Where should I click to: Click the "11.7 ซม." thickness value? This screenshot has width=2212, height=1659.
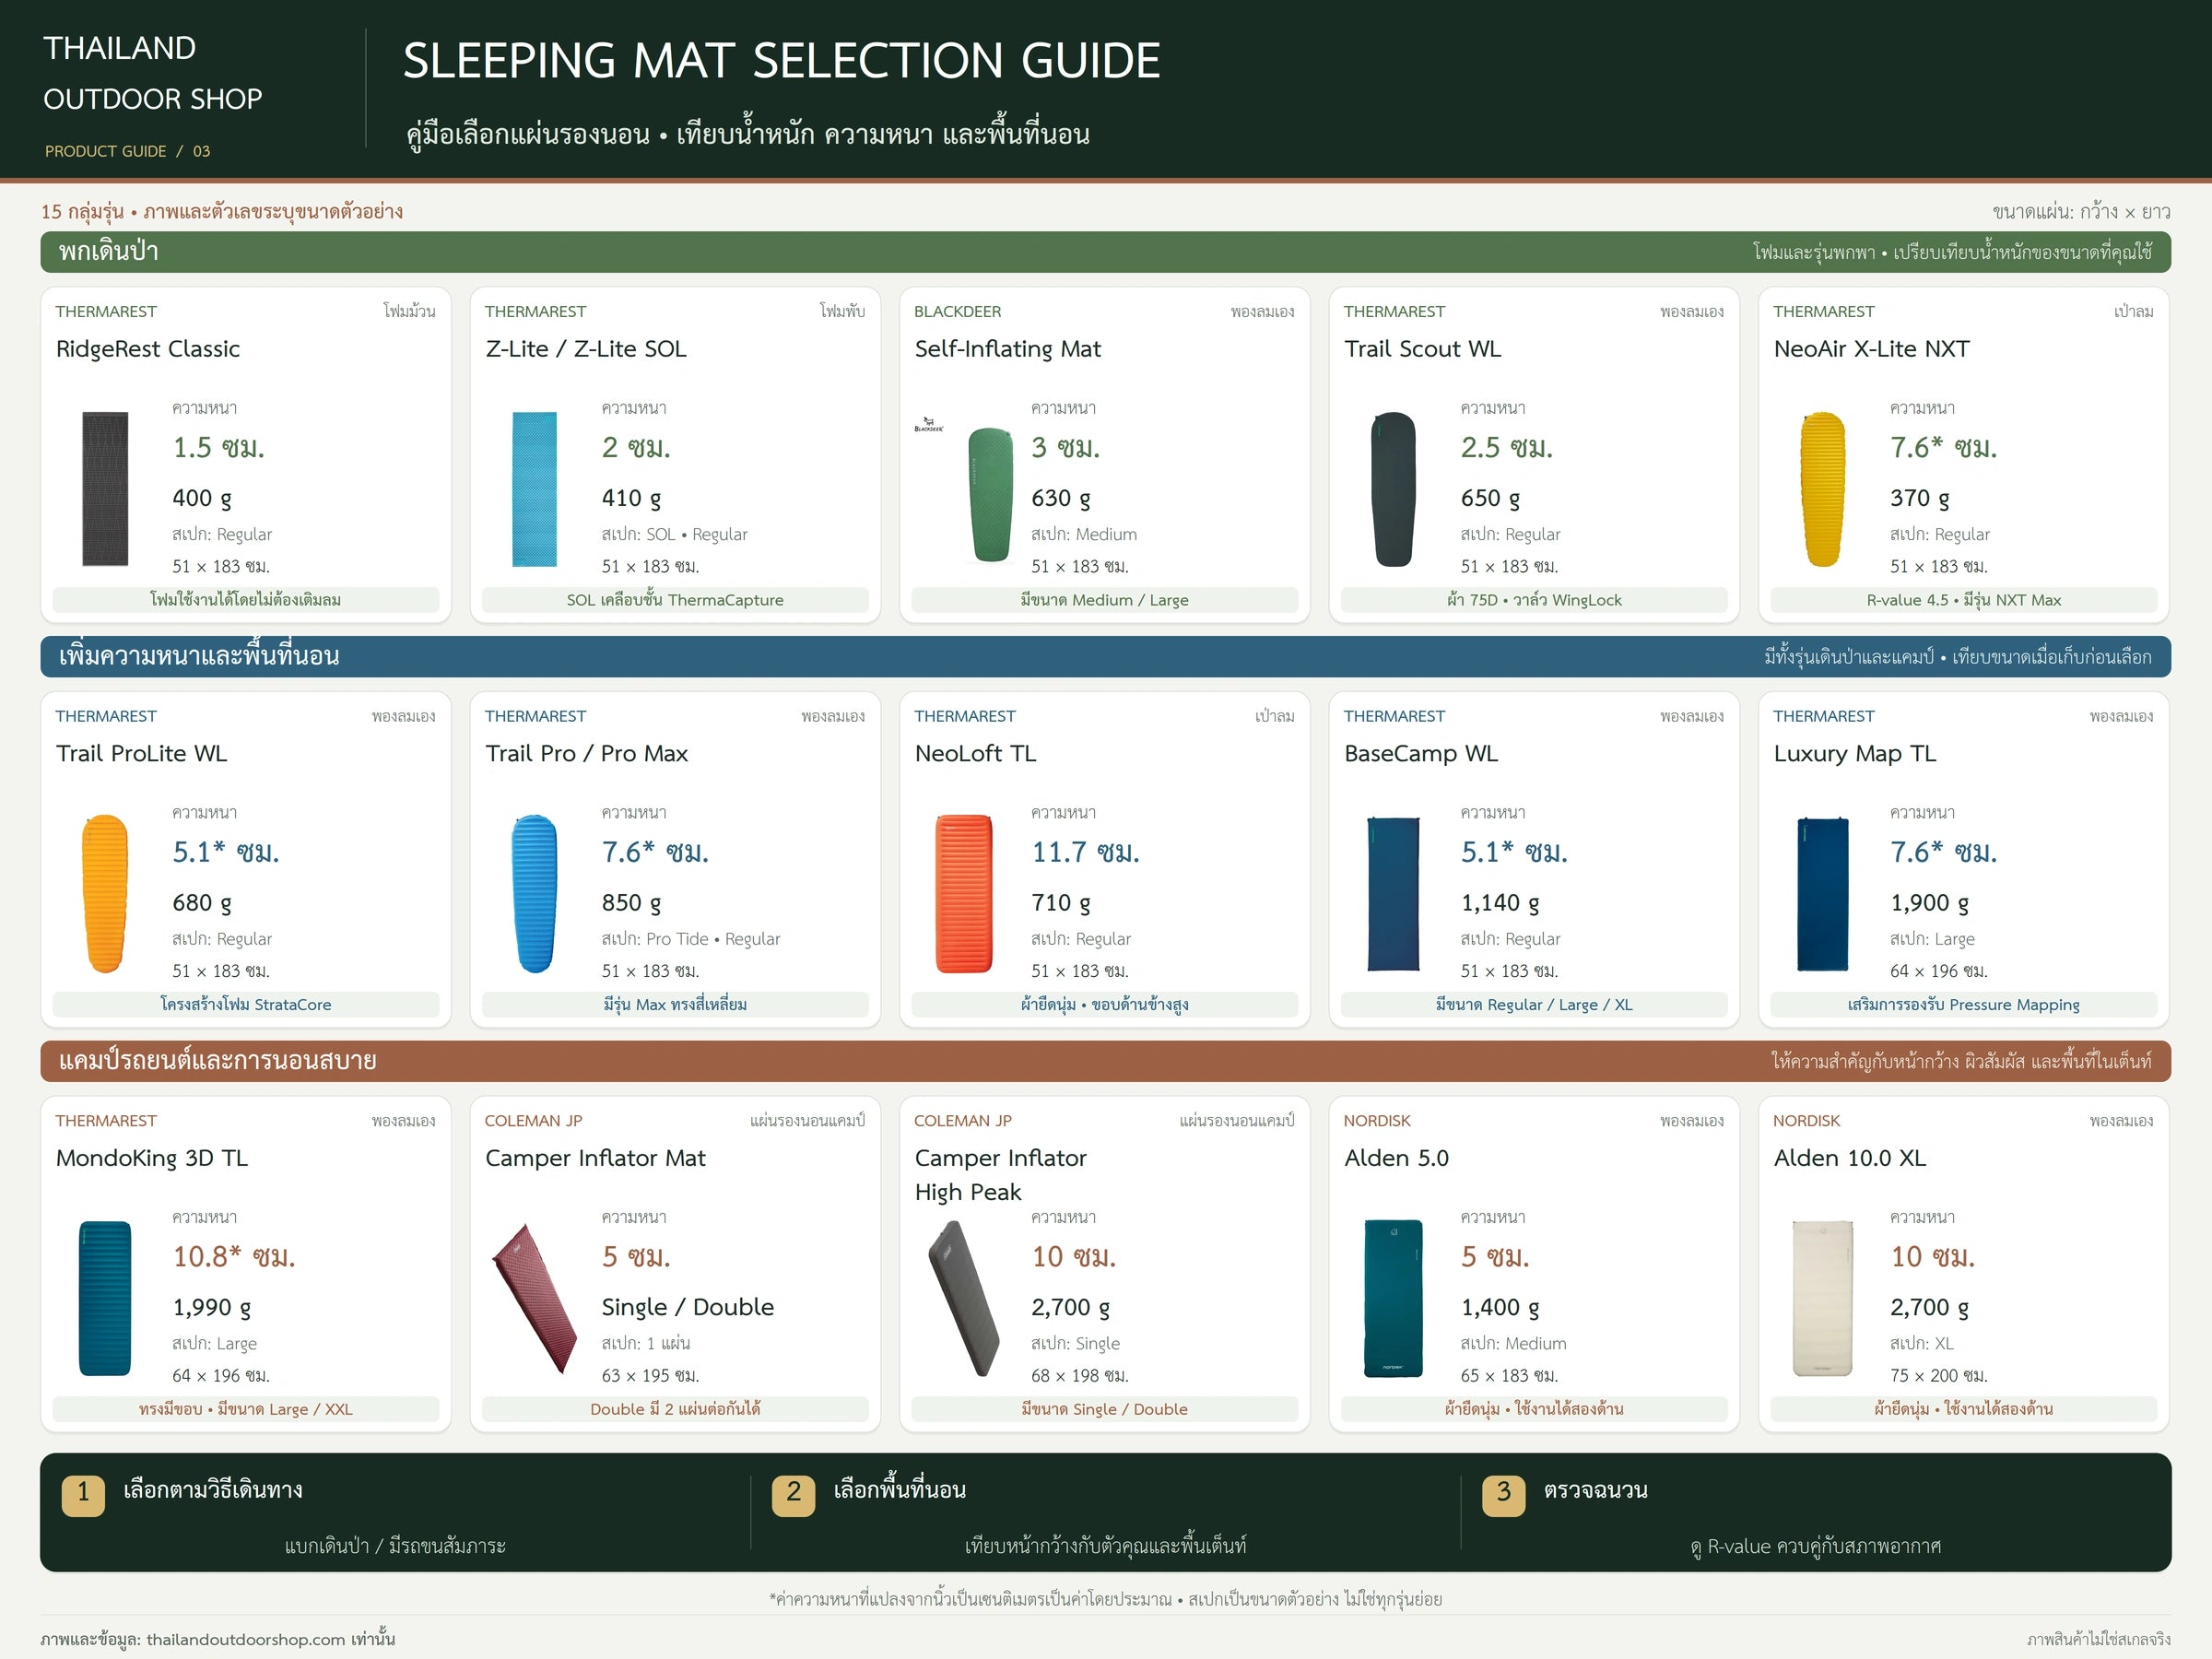click(1085, 852)
